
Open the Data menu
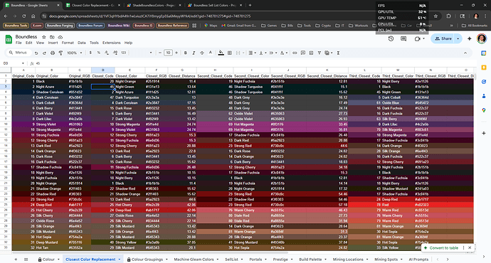click(x=82, y=43)
